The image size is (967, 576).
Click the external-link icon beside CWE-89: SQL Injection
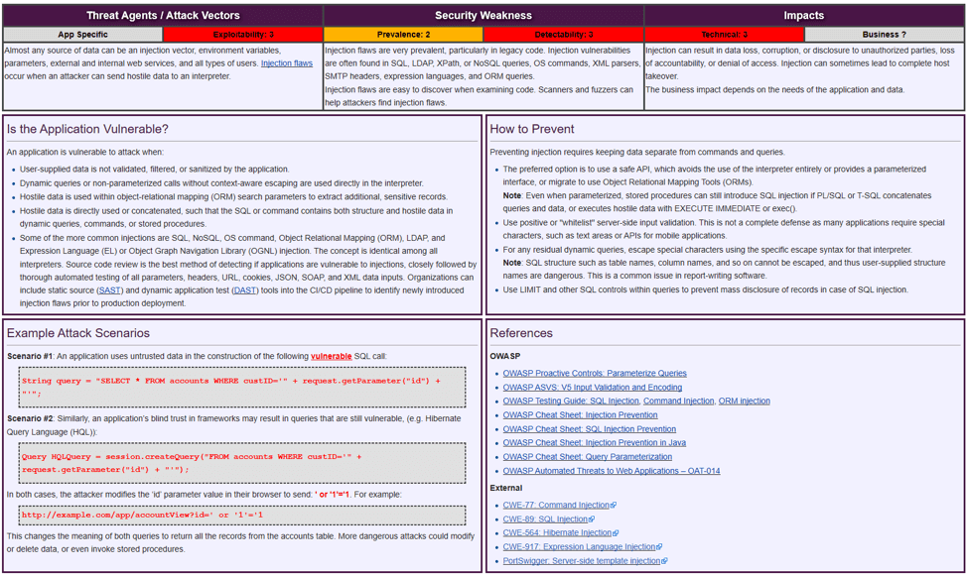592,519
